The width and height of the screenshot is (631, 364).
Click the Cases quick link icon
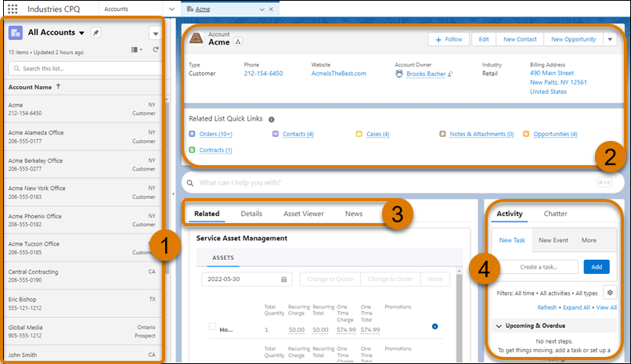(x=359, y=134)
